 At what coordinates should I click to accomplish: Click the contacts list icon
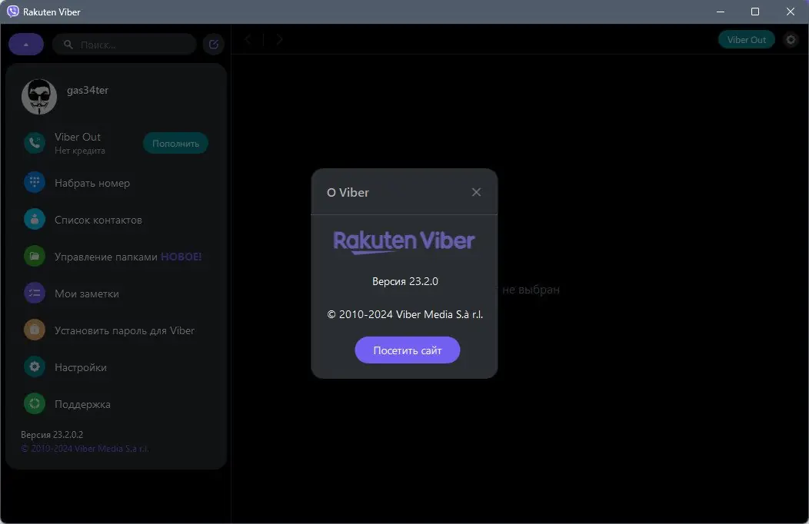point(35,219)
